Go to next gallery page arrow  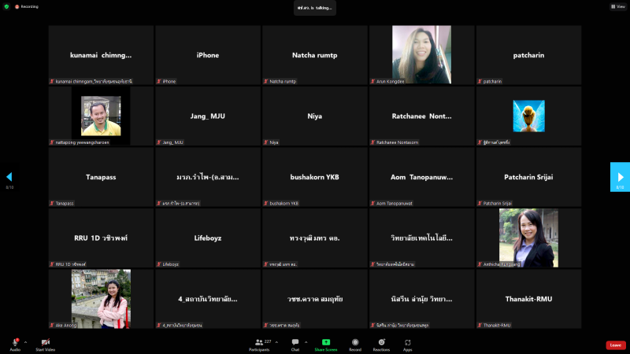click(x=620, y=177)
